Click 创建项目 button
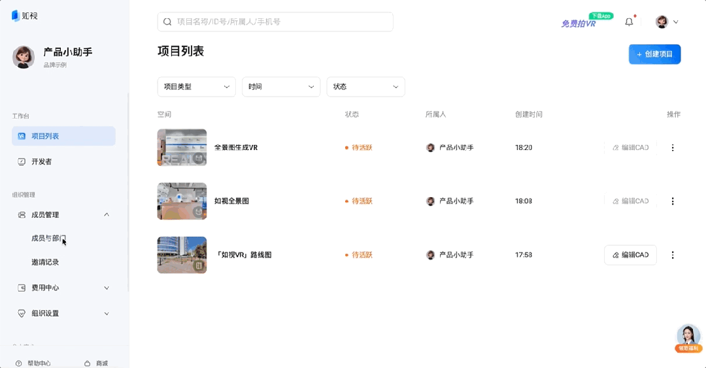This screenshot has height=368, width=706. (x=654, y=54)
